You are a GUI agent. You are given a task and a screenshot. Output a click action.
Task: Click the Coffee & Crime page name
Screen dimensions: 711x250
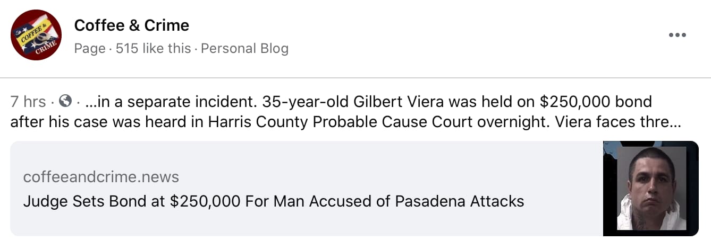[131, 25]
